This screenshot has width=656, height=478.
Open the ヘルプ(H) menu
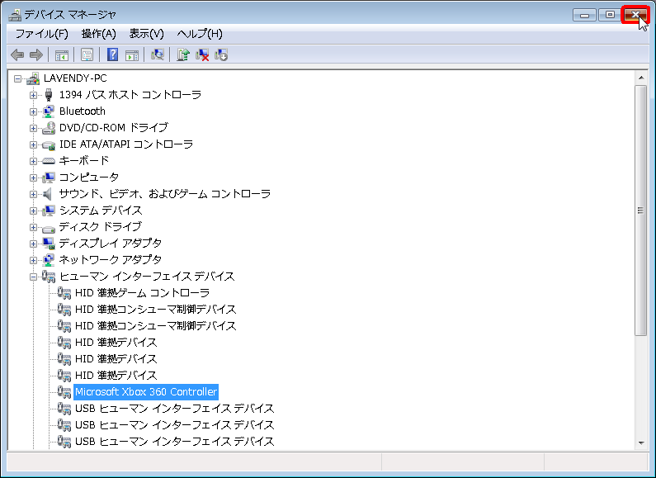[x=200, y=34]
